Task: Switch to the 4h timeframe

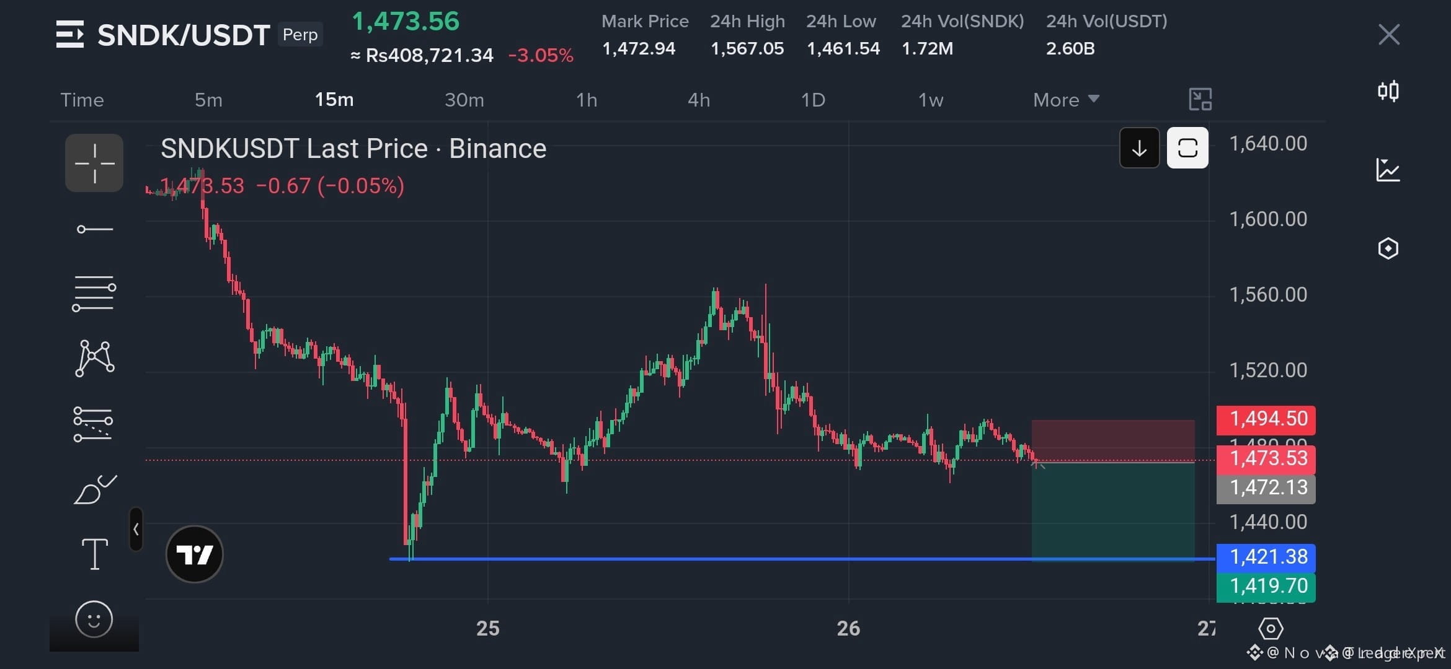Action: click(x=699, y=100)
